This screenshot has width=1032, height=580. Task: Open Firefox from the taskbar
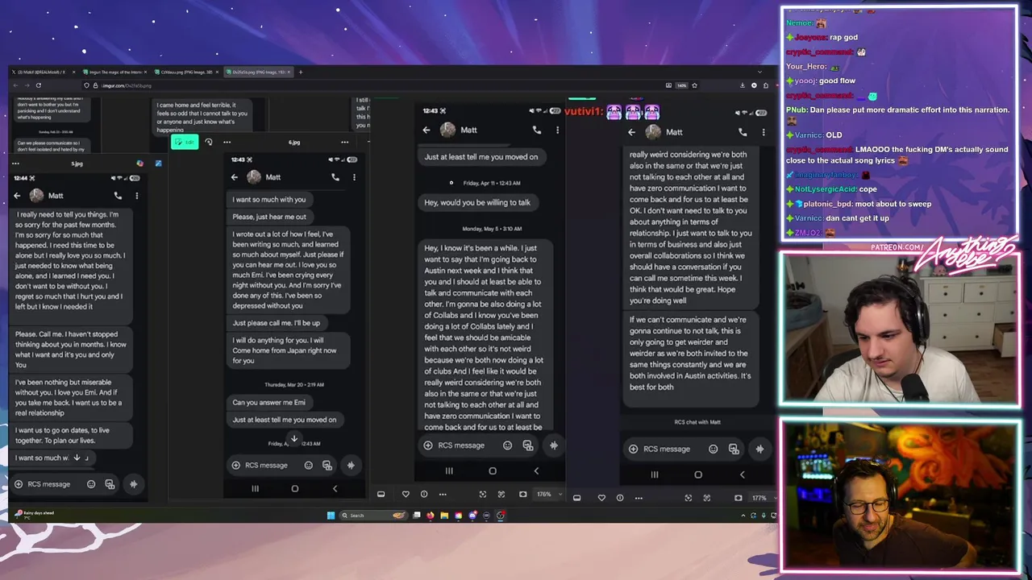430,516
